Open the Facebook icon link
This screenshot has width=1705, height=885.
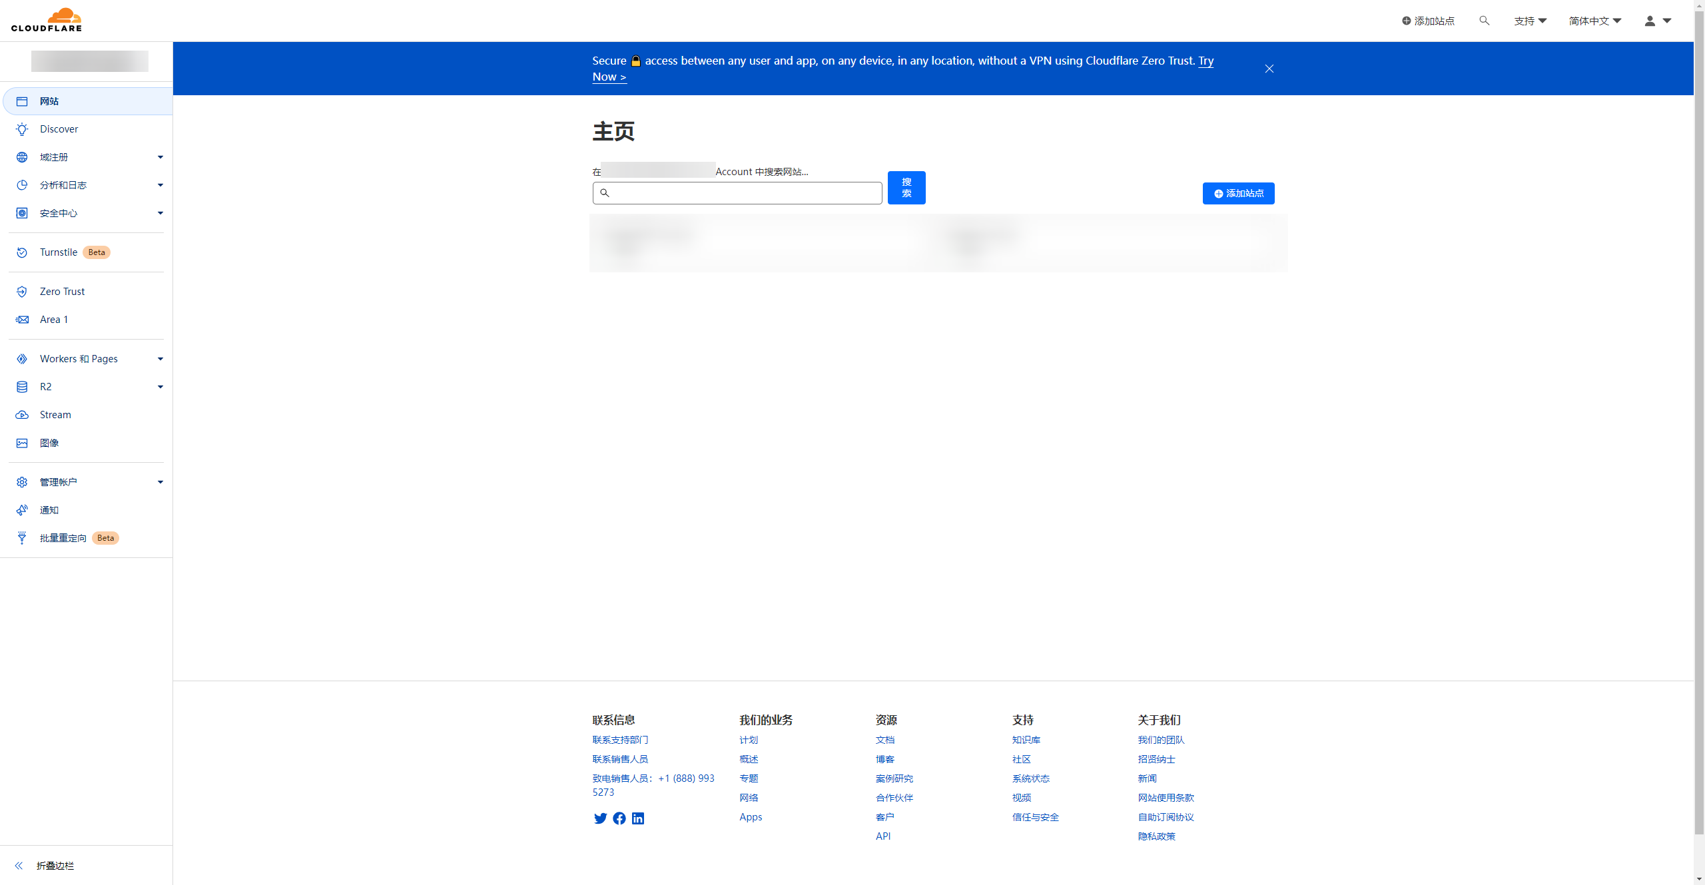tap(619, 818)
